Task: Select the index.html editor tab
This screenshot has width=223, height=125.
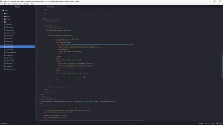Action: click(x=50, y=7)
